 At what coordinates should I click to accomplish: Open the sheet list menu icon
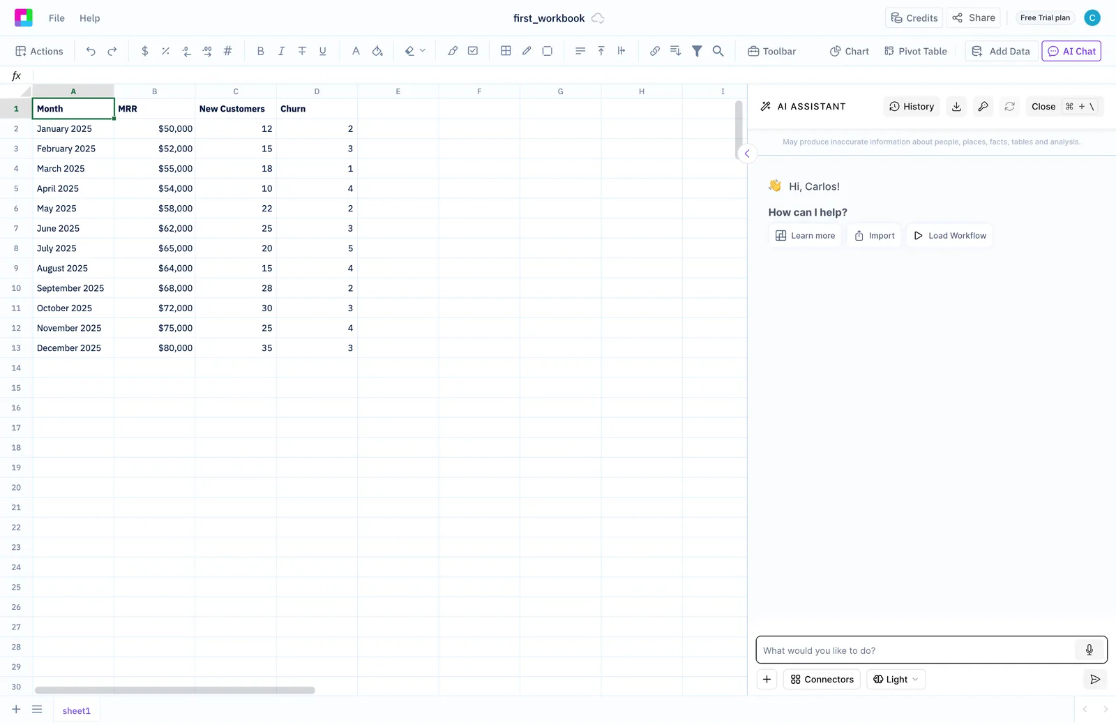(37, 710)
